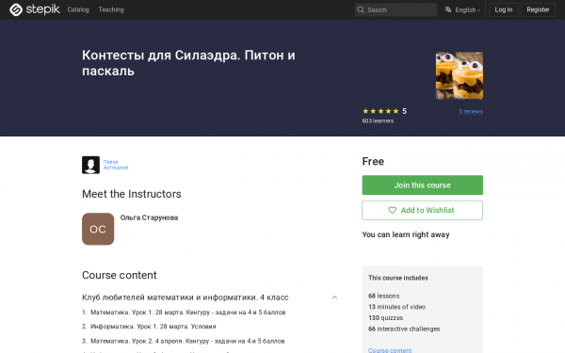Viewport: 565px width, 353px height.
Task: Click the Log in button
Action: (504, 9)
